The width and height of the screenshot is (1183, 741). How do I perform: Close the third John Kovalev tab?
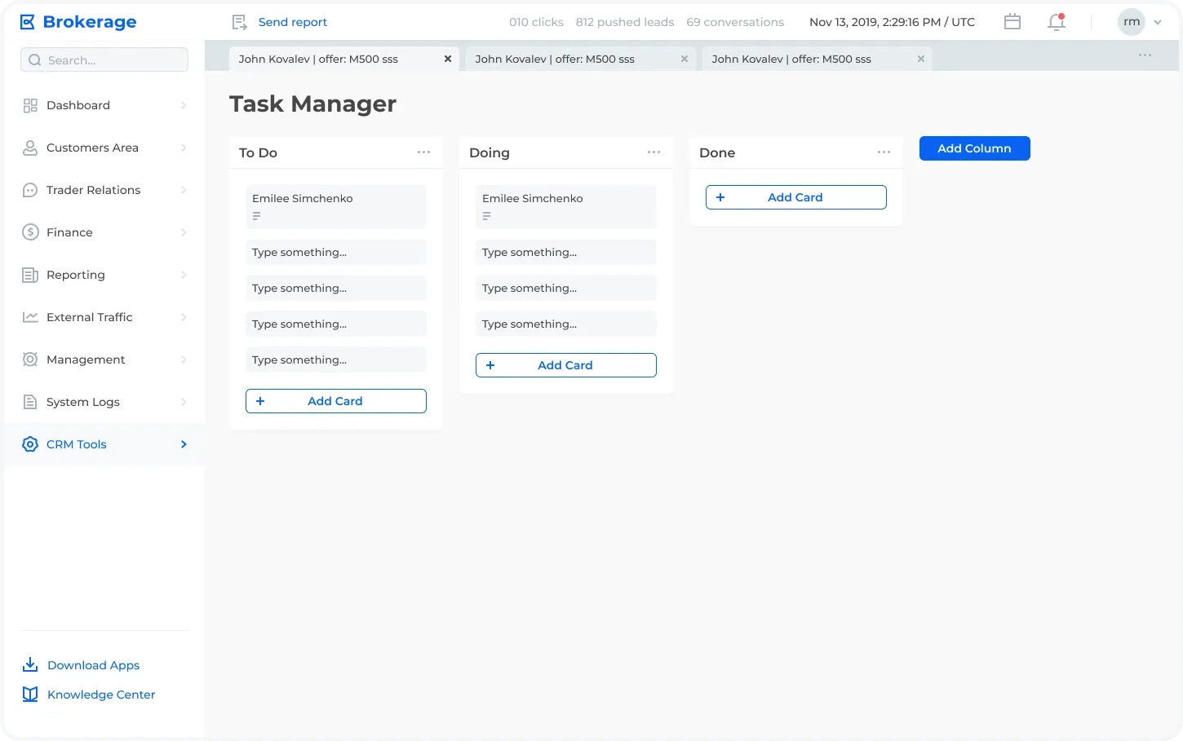tap(921, 59)
